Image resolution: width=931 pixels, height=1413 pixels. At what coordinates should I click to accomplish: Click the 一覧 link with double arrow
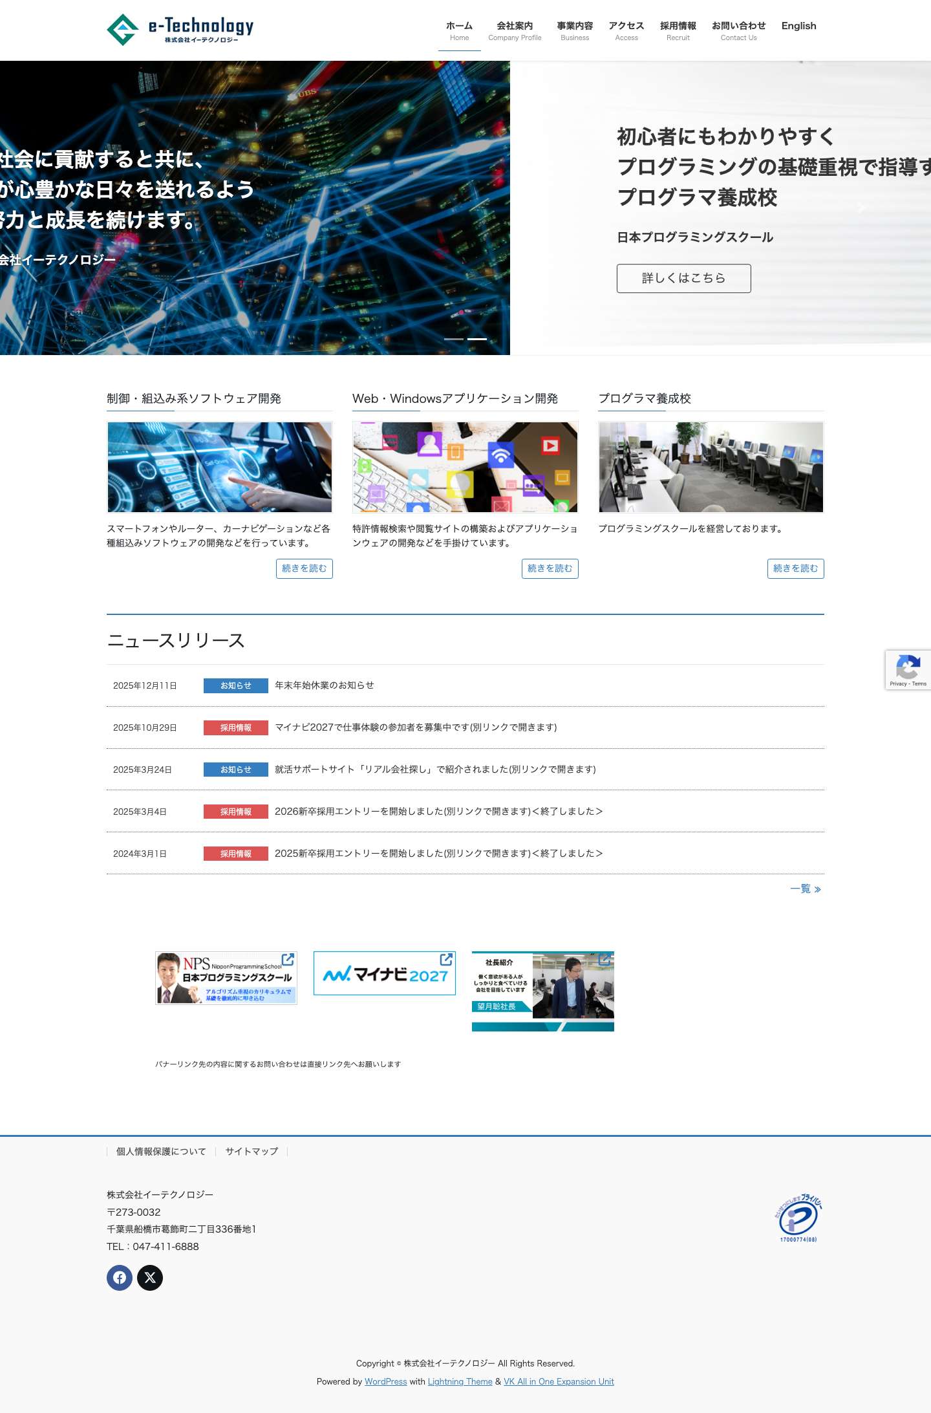pos(806,889)
